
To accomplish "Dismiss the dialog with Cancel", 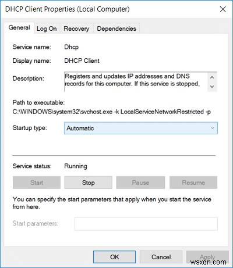I will coord(161,257).
